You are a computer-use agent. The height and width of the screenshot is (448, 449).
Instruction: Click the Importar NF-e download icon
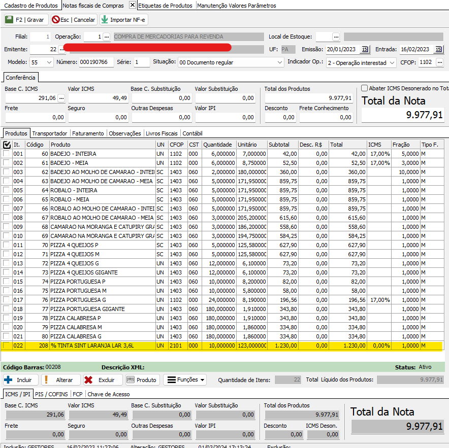pos(105,20)
